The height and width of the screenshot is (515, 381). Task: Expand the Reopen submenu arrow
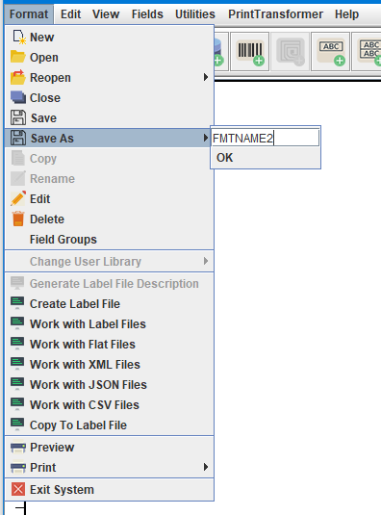coord(206,78)
